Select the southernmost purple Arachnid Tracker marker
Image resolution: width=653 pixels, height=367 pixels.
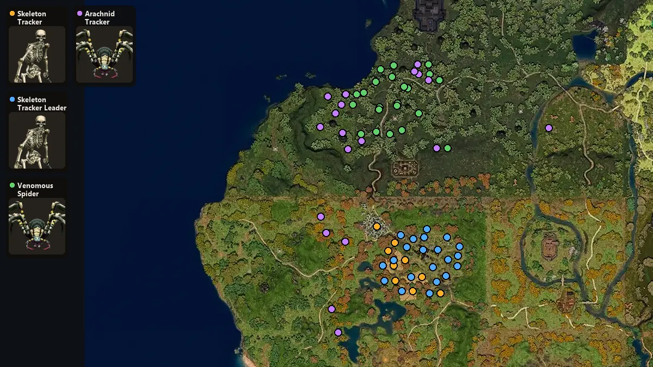tap(338, 332)
